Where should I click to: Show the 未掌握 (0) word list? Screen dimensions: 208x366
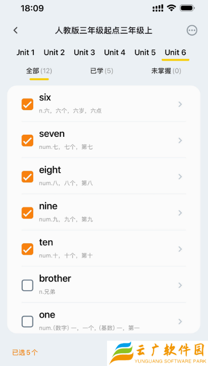point(166,71)
